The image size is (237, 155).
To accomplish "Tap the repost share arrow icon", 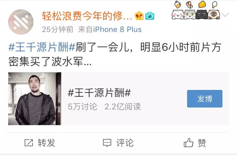I will pyautogui.click(x=29, y=143).
